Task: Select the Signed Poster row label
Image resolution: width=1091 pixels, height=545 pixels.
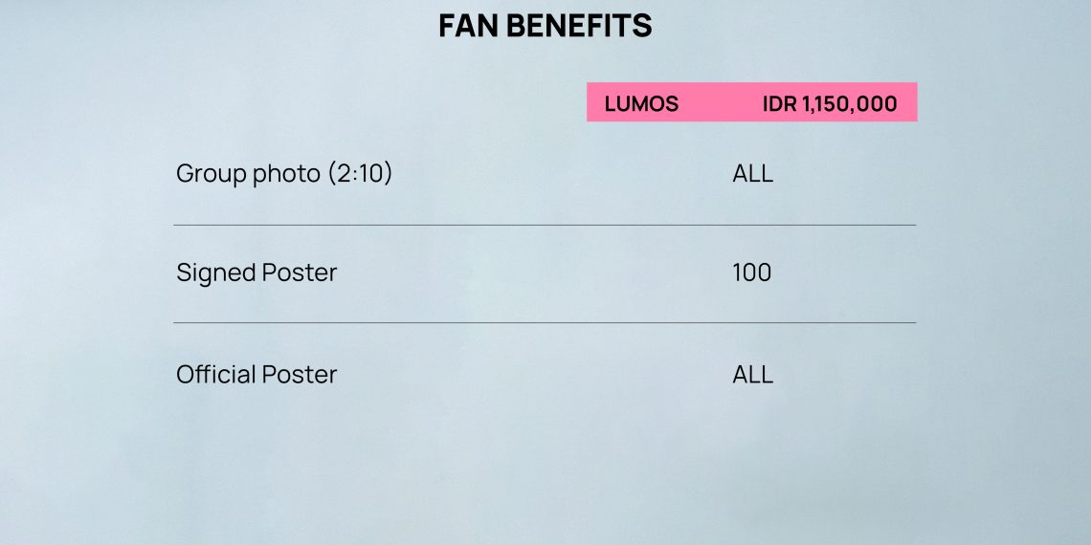Action: (x=256, y=272)
